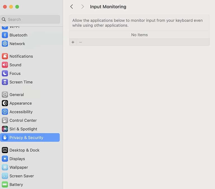Select the General gear icon
The width and height of the screenshot is (215, 189).
[x=5, y=95]
